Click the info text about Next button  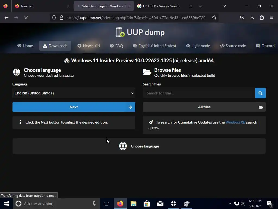(67, 122)
